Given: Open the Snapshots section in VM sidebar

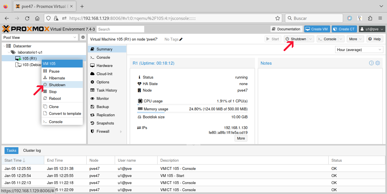Looking at the screenshot, I should [107, 123].
